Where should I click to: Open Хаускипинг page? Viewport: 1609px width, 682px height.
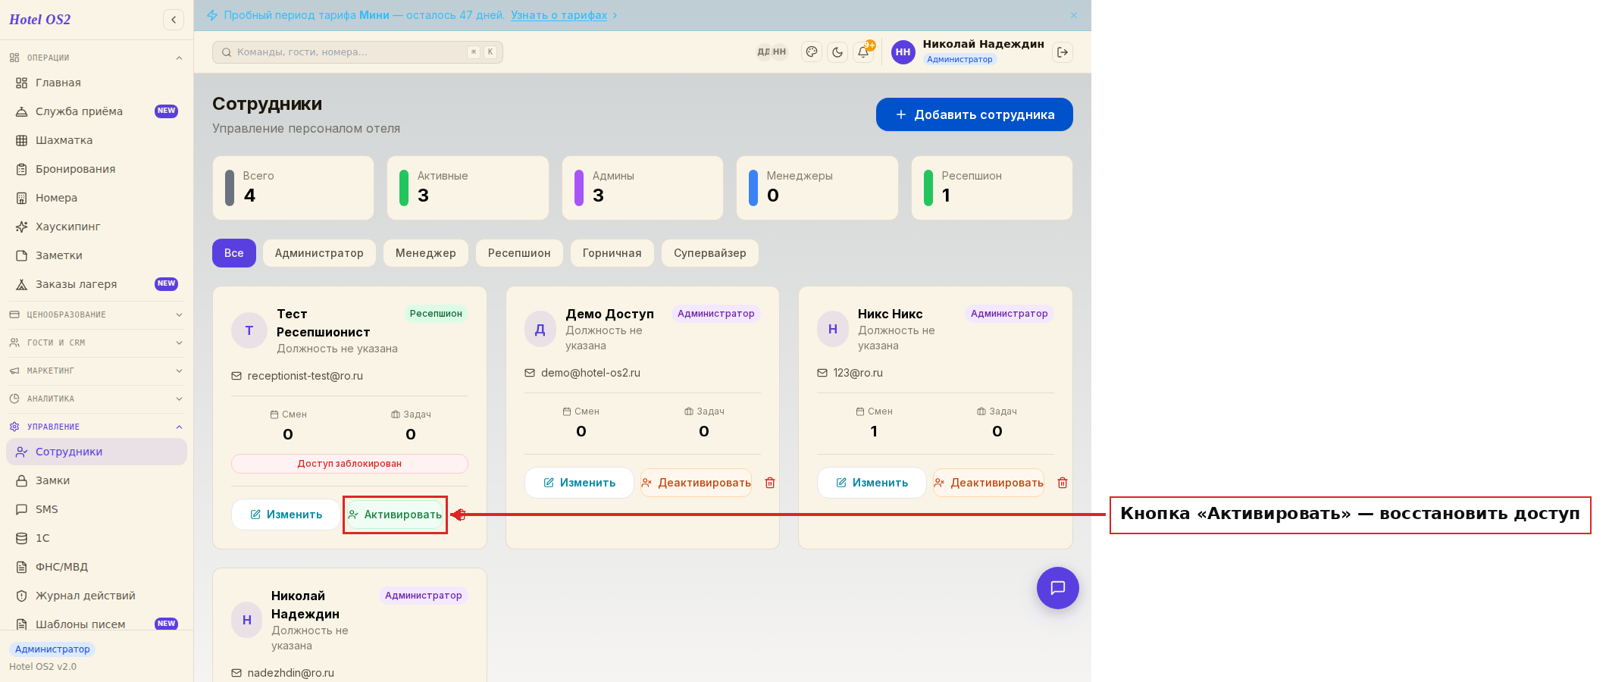pos(97,227)
